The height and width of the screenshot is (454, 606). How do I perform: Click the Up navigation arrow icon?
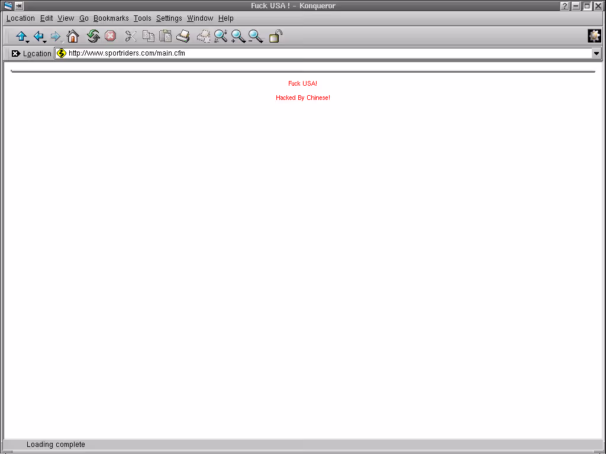point(21,36)
